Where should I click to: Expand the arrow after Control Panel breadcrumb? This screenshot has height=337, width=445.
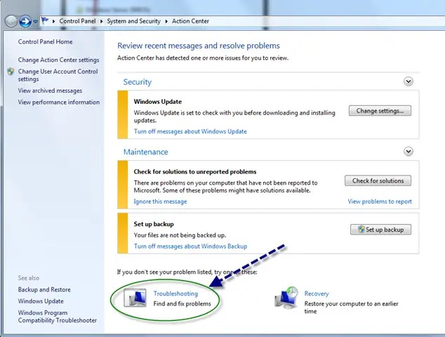point(101,21)
